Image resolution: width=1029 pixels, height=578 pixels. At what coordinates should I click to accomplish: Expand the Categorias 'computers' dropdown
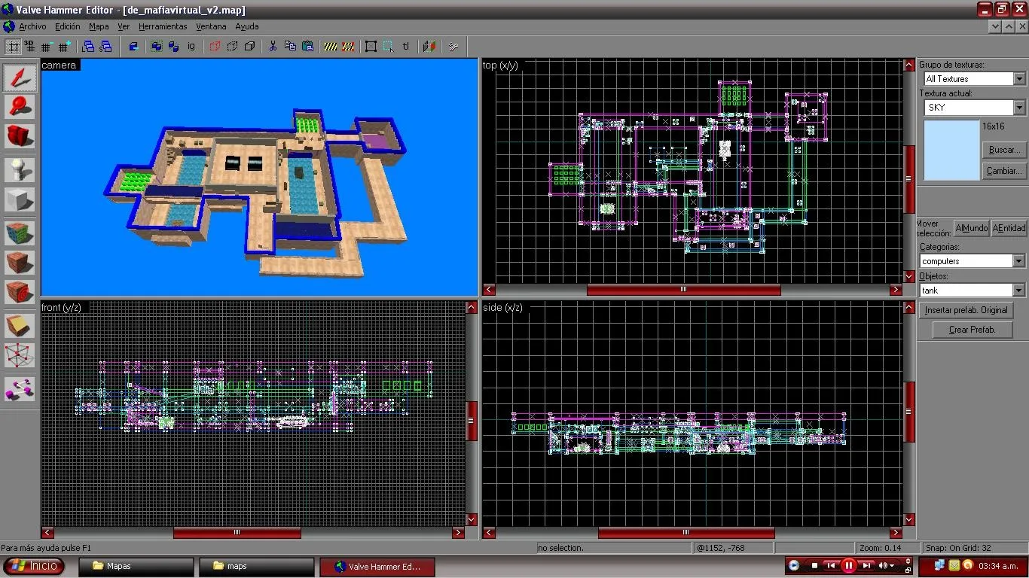(1018, 261)
